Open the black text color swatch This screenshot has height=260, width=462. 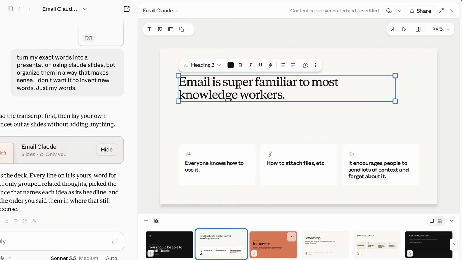230,65
